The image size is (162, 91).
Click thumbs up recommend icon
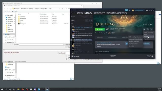(x=127, y=44)
